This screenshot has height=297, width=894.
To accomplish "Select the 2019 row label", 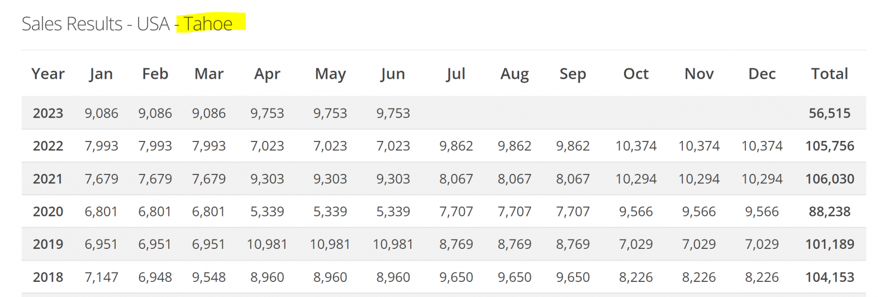I will (x=48, y=244).
